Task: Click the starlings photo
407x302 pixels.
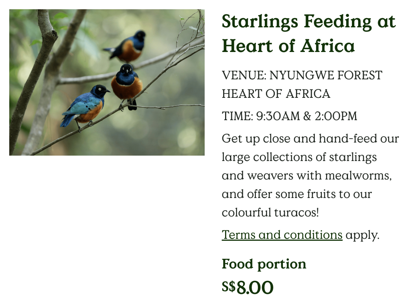Action: point(107,82)
